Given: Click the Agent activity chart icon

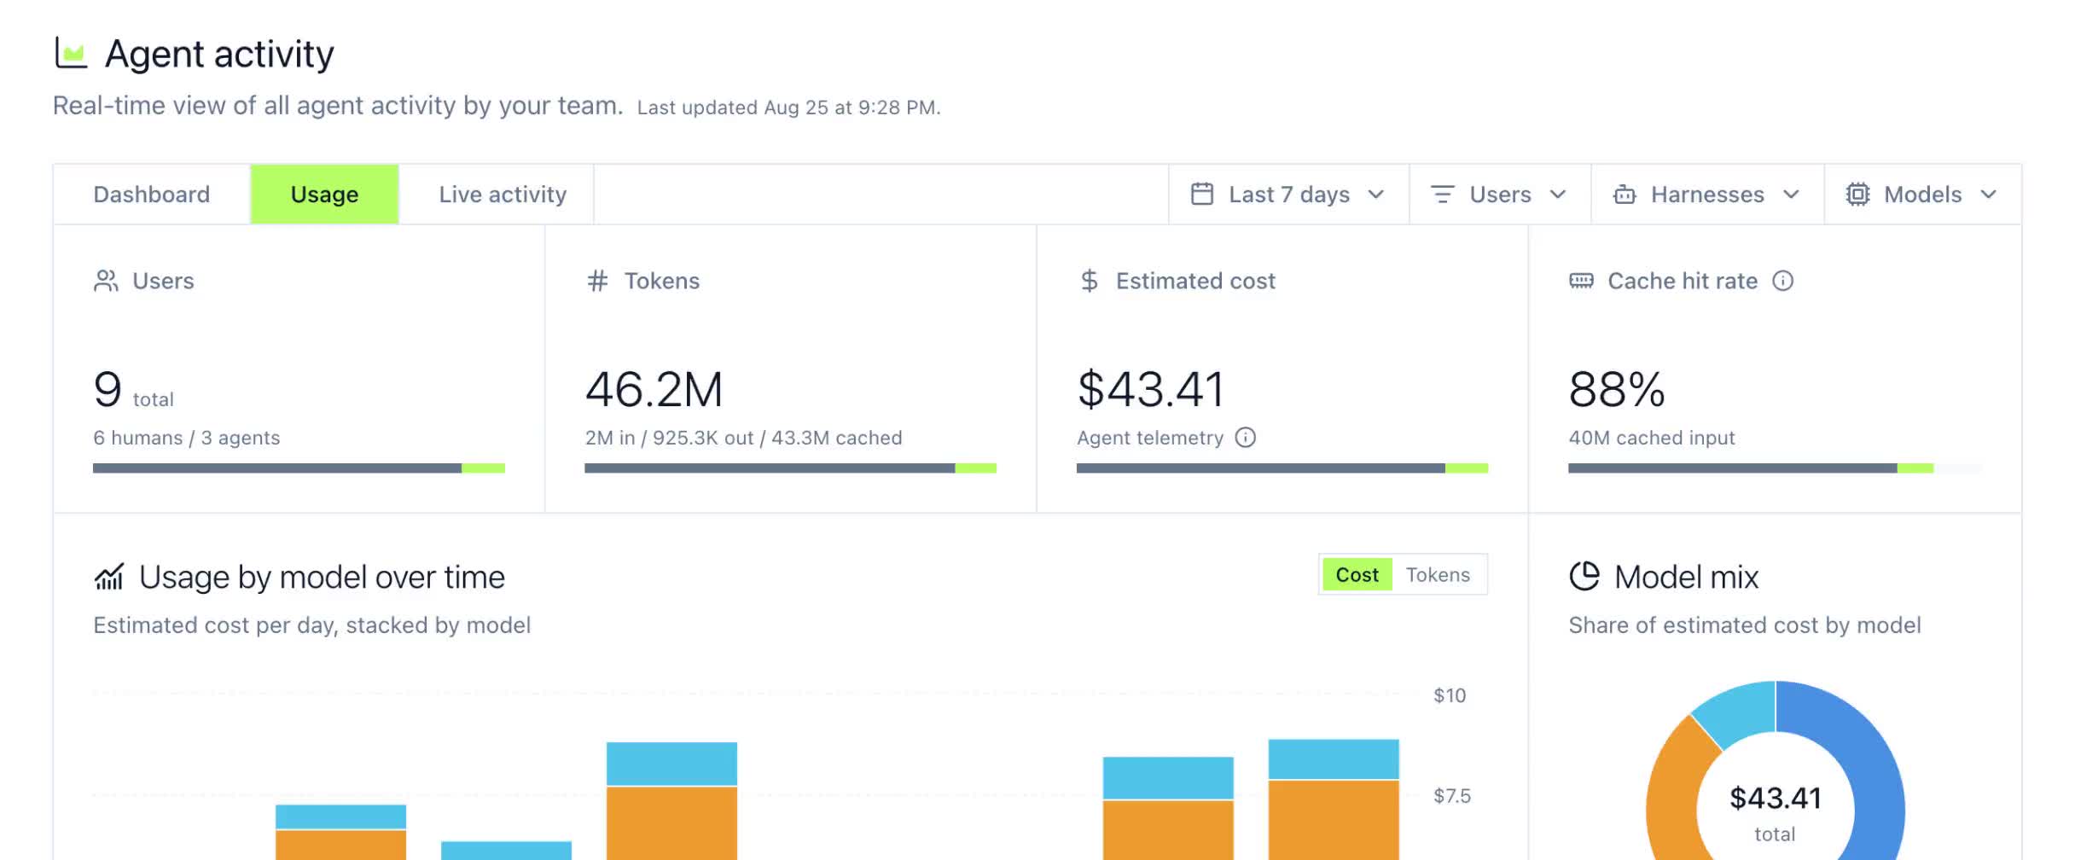Looking at the screenshot, I should (x=71, y=53).
